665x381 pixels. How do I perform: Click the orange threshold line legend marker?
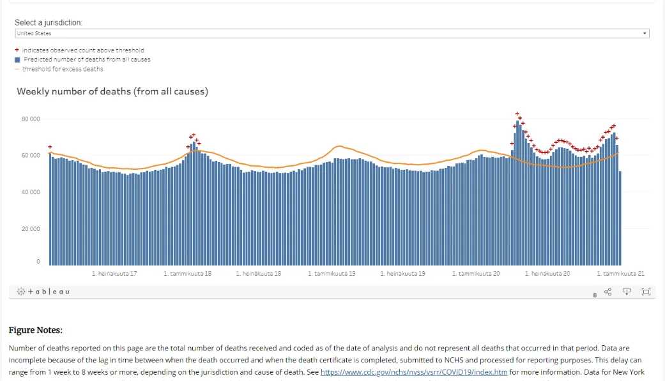[17, 69]
